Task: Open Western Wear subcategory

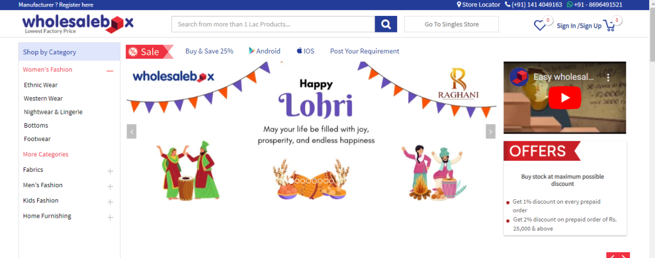Action: (43, 98)
